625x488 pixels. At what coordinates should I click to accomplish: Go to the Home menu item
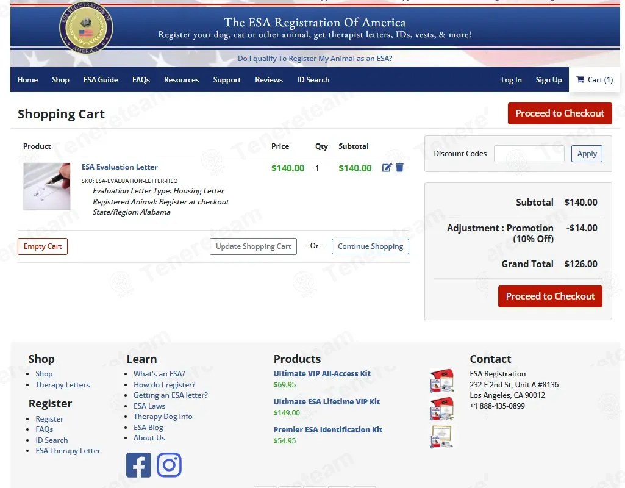(27, 80)
